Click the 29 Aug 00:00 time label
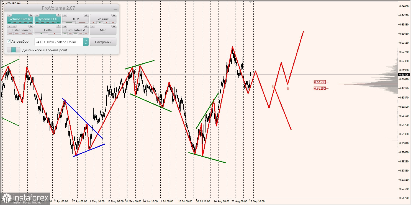 240,201
